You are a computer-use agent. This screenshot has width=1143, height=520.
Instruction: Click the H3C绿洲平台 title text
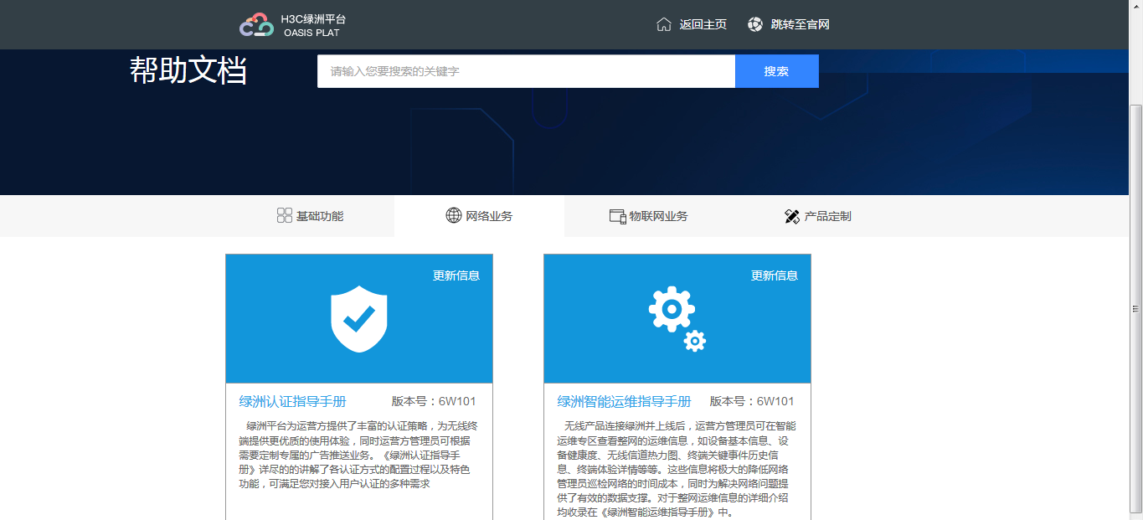(313, 18)
